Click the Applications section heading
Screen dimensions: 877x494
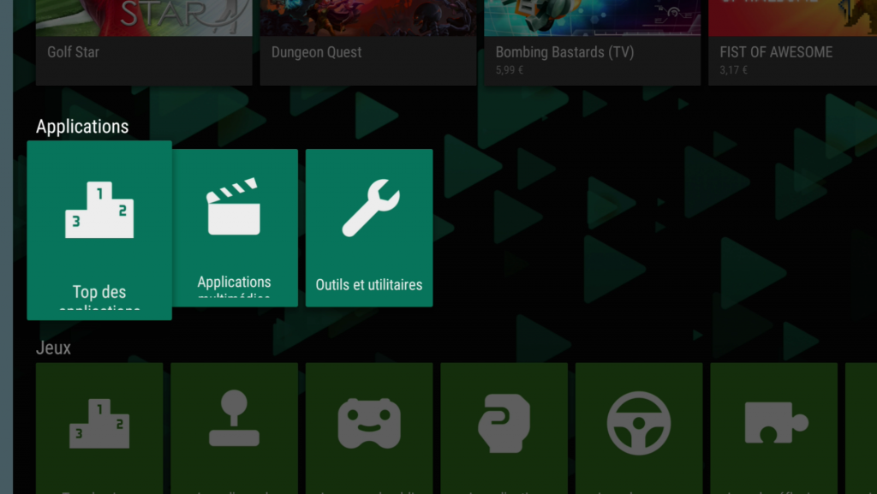click(82, 127)
